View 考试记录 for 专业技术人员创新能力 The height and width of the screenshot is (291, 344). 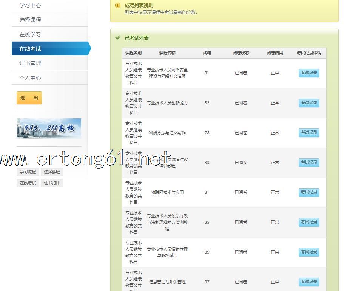coord(309,103)
